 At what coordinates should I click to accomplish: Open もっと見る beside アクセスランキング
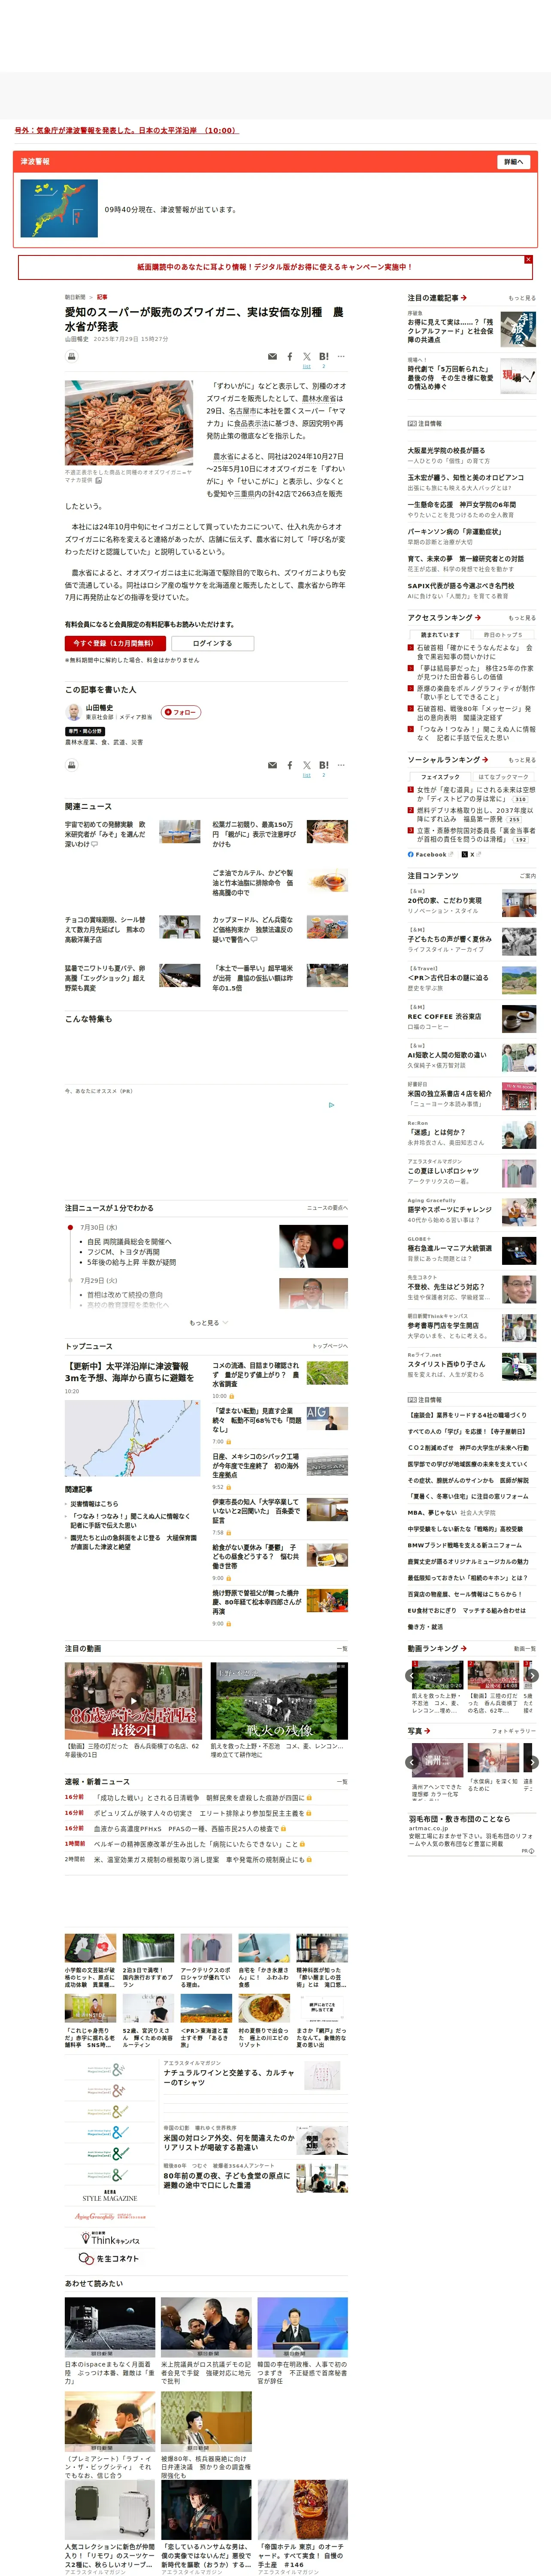pos(521,618)
